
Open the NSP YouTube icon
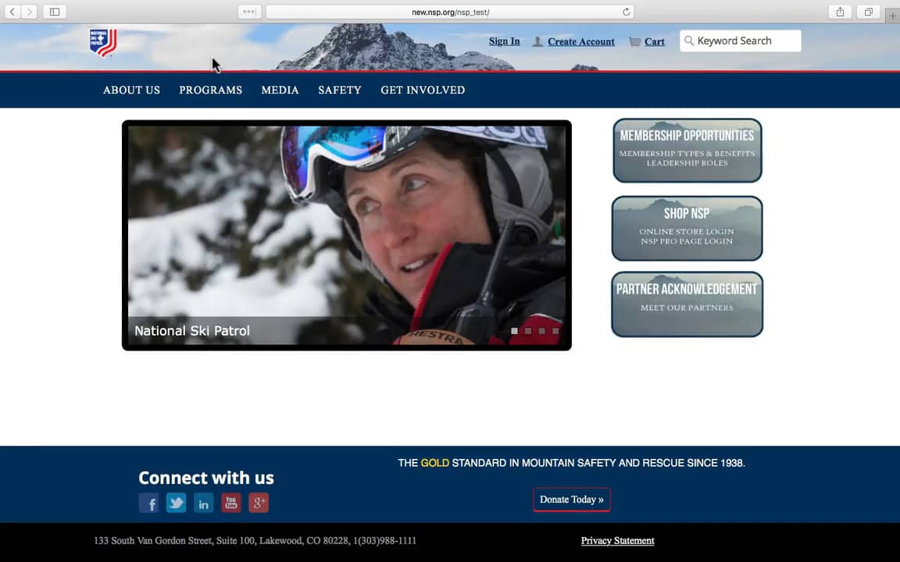231,503
